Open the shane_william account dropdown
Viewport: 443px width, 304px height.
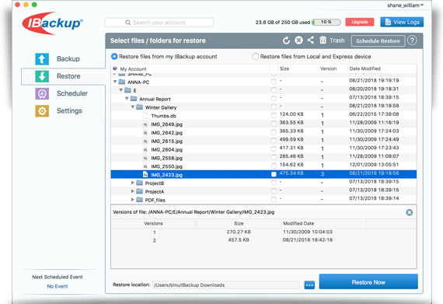[405, 5]
